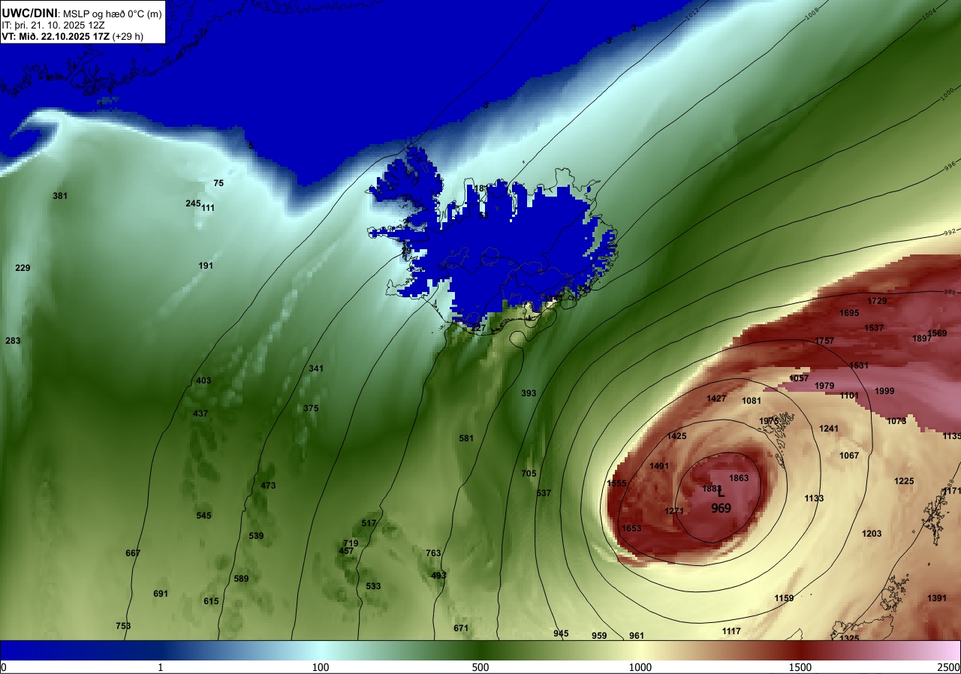Screen dimensions: 961x674
Task: Click the 1883 value beside the L
Action: (712, 489)
